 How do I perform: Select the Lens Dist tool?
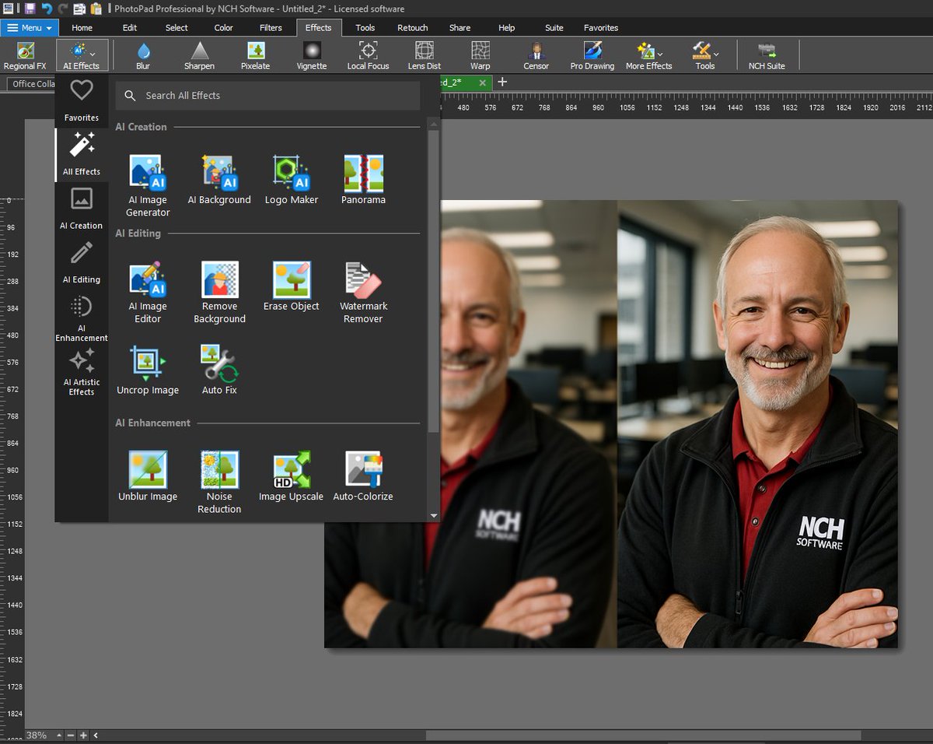(x=424, y=54)
